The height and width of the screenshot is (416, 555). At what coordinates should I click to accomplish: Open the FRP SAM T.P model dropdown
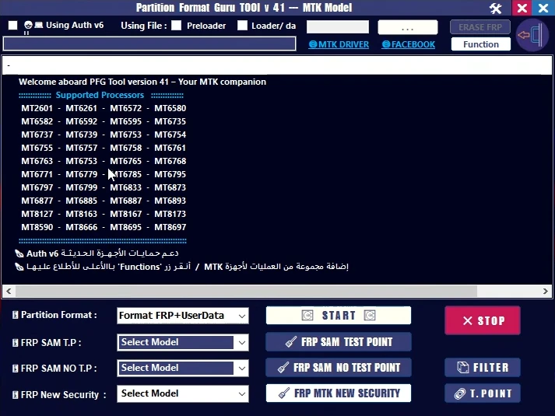242,342
